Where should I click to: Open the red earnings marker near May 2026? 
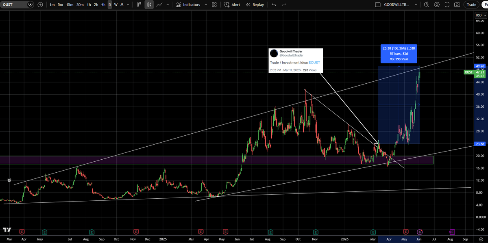(x=405, y=232)
